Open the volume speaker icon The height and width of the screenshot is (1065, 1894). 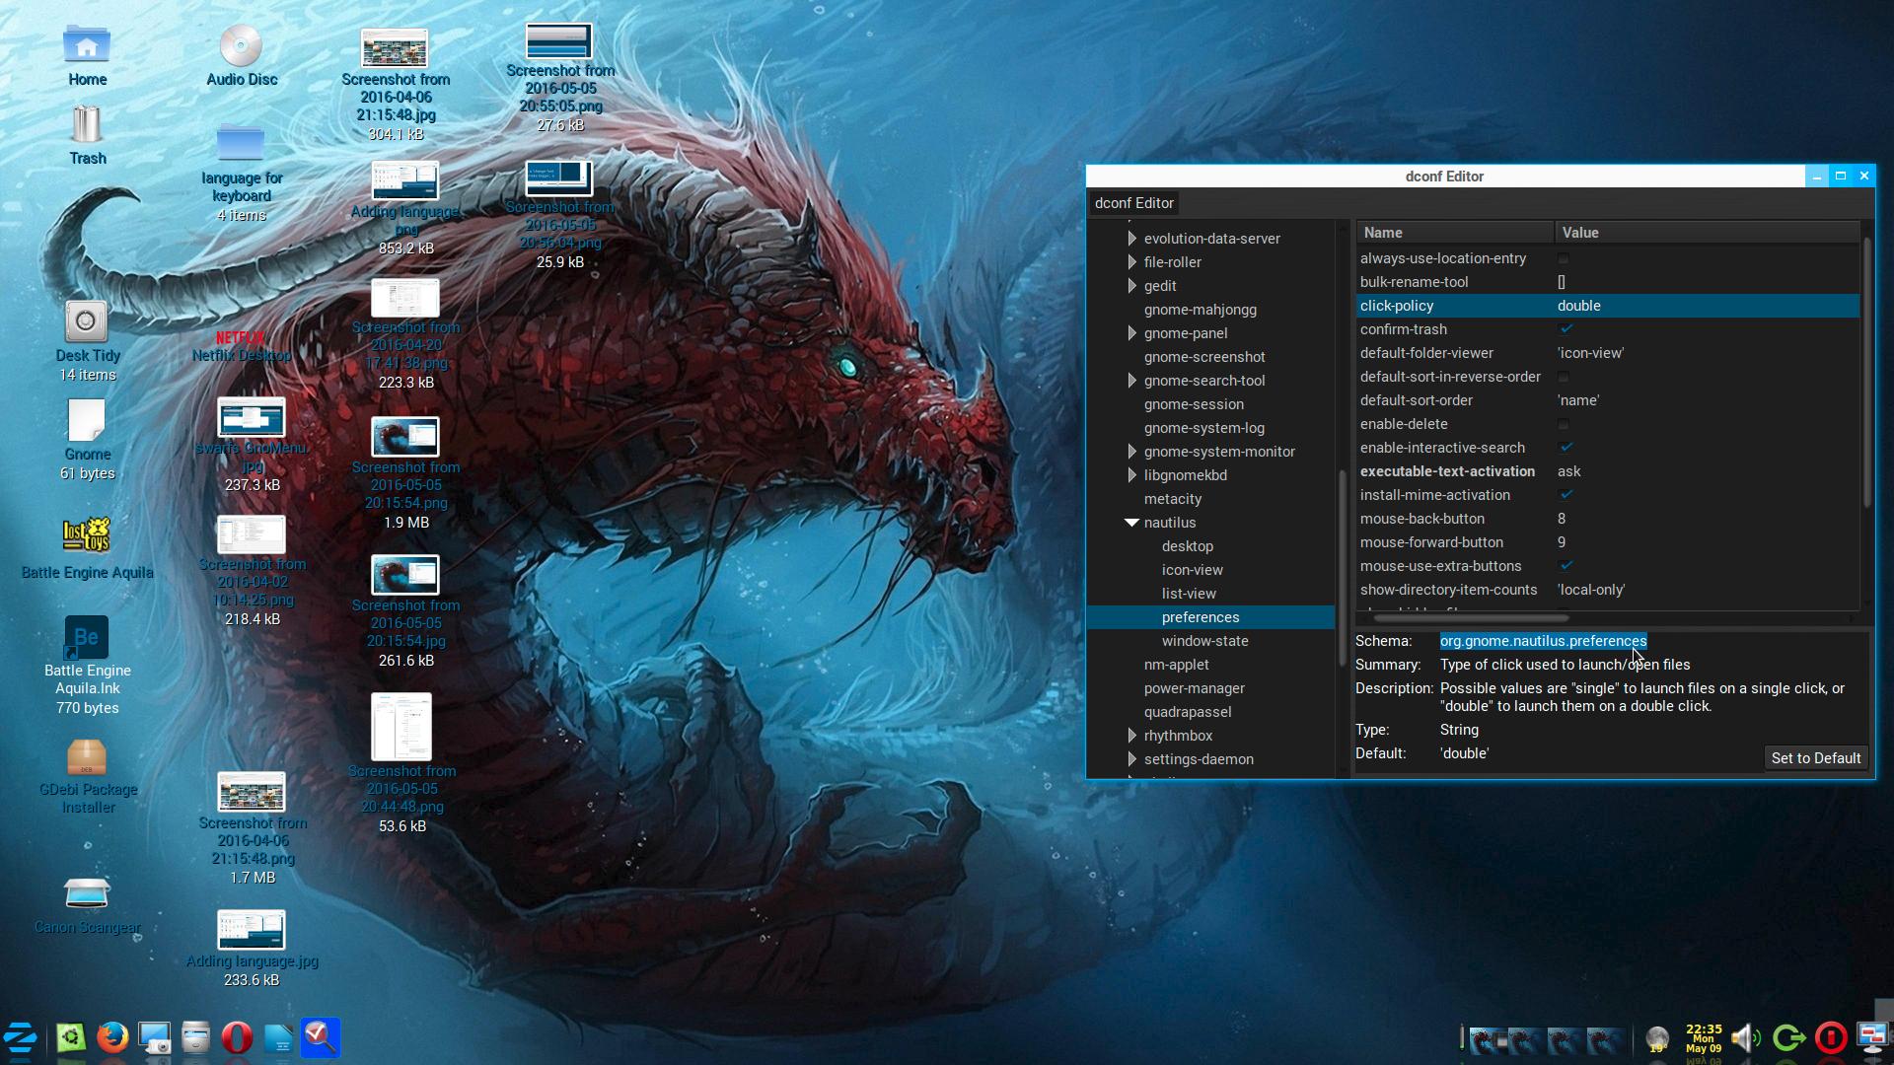click(1745, 1037)
